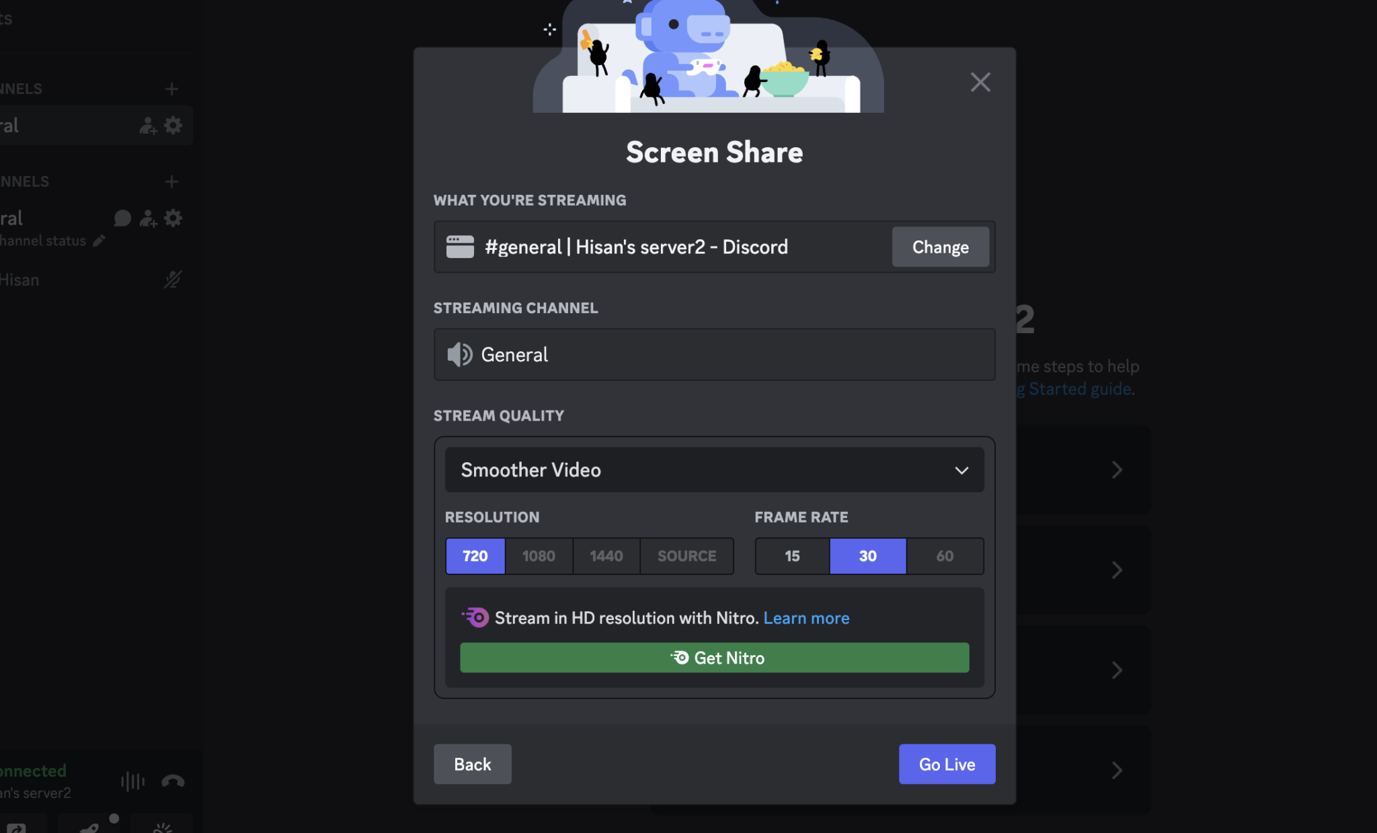Open the Learn more link about Nitro

click(x=806, y=618)
